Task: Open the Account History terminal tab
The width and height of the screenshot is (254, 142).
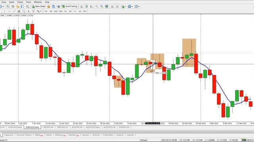Action: tap(24, 135)
